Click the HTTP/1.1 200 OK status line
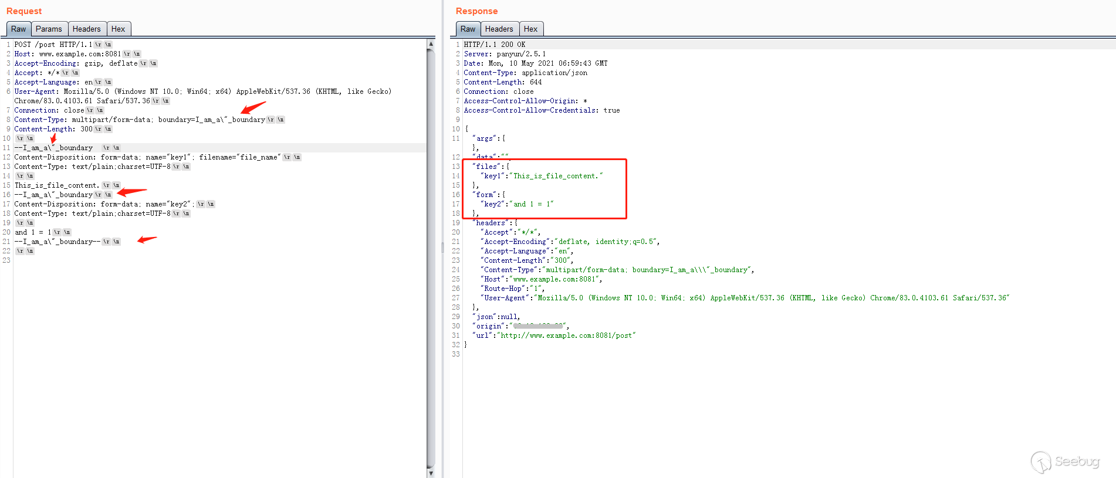The image size is (1116, 478). point(494,45)
